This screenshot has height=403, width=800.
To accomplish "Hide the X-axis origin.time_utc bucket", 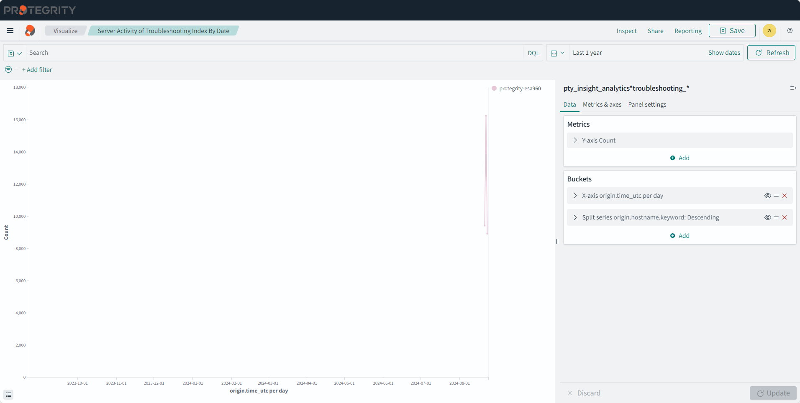I will 767,196.
